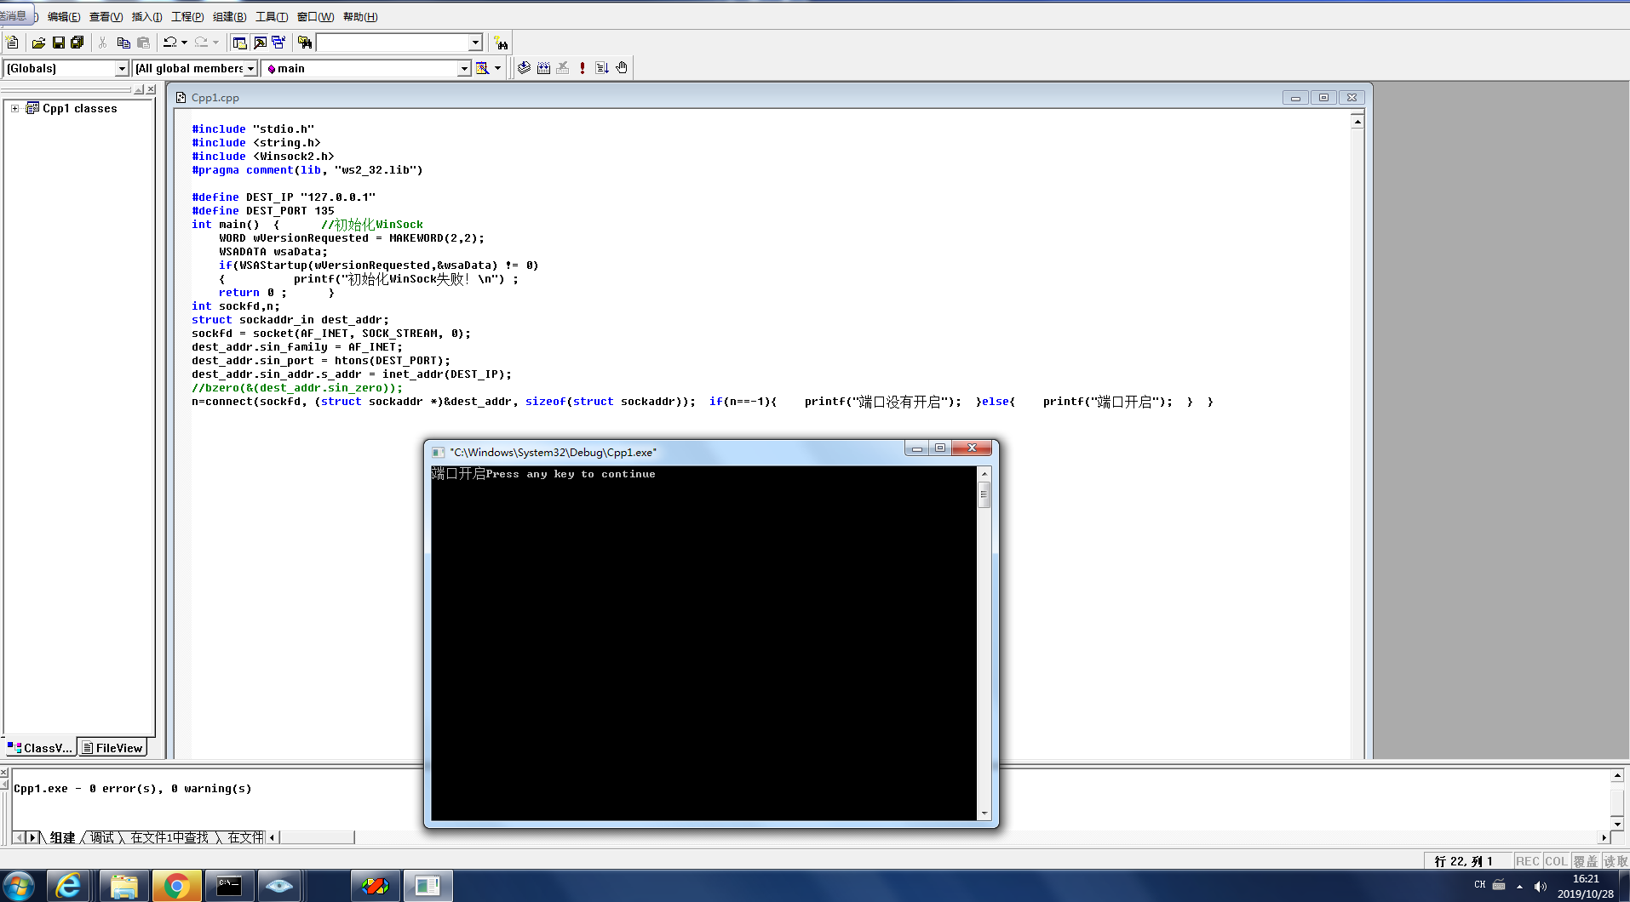Open the 工具(T) menu
The width and height of the screenshot is (1630, 902).
click(x=272, y=17)
